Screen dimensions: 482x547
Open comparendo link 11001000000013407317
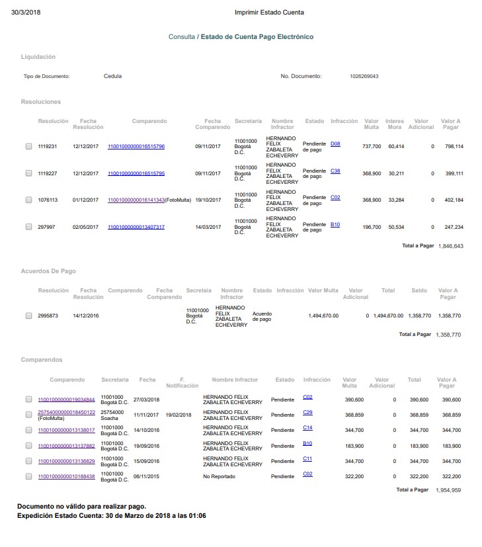136,227
